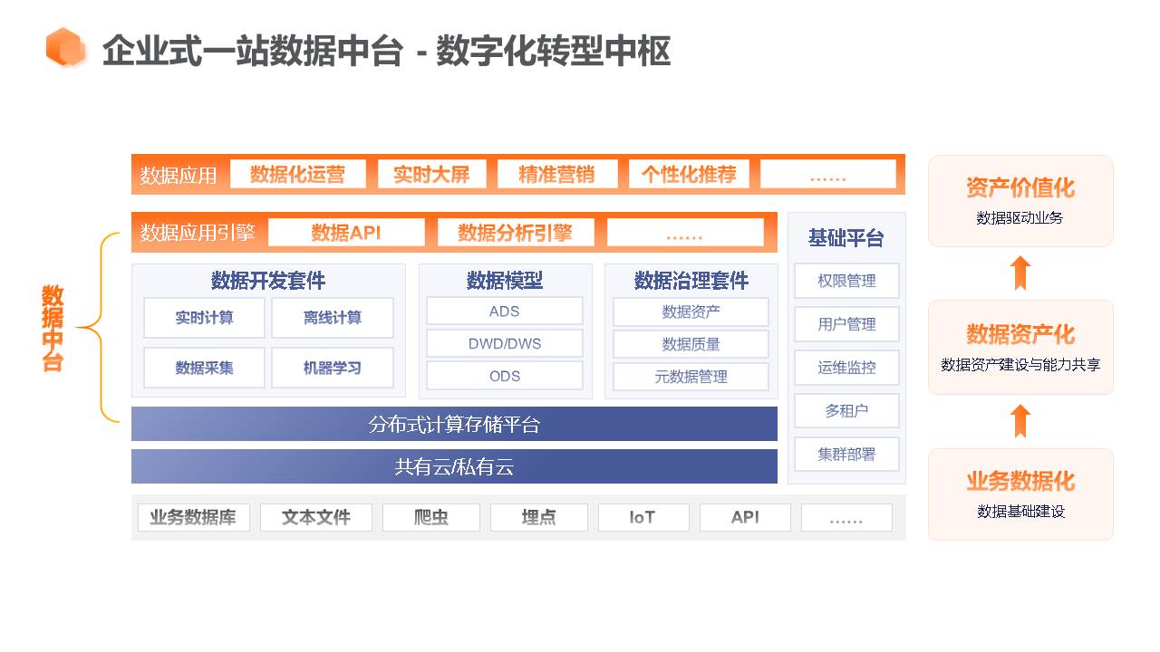Click the 数据应用 row label
This screenshot has height=652, width=1160.
(179, 176)
